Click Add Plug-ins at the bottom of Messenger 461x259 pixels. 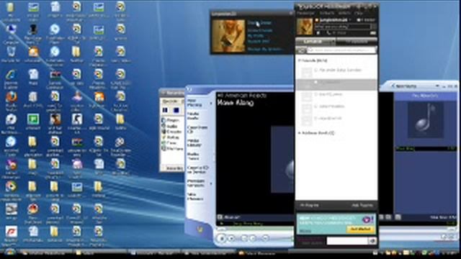pos(362,205)
